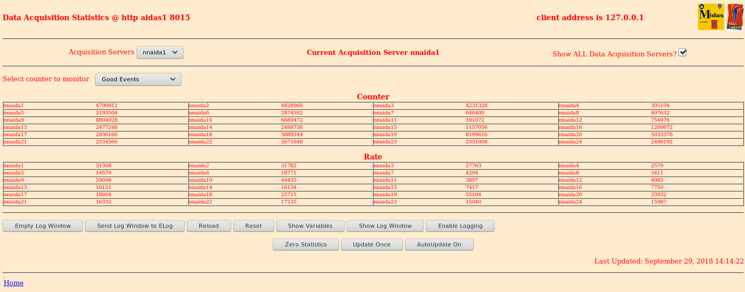
Task: Click rate value 33932 for nnaida20
Action: (x=659, y=195)
